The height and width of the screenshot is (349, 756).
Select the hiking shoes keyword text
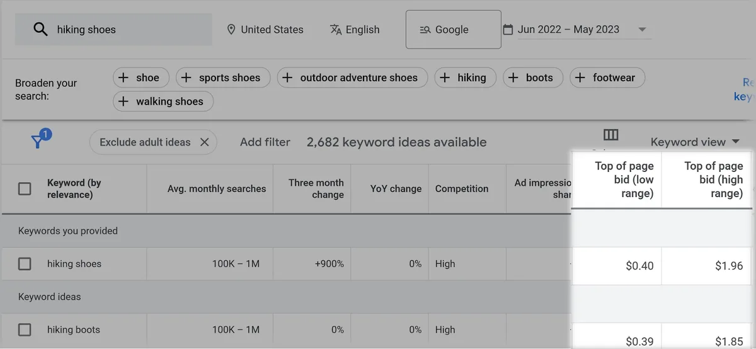pyautogui.click(x=74, y=264)
